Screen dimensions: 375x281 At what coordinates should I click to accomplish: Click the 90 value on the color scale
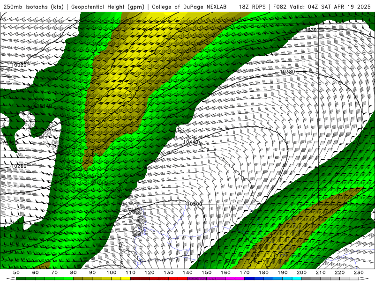(92, 273)
